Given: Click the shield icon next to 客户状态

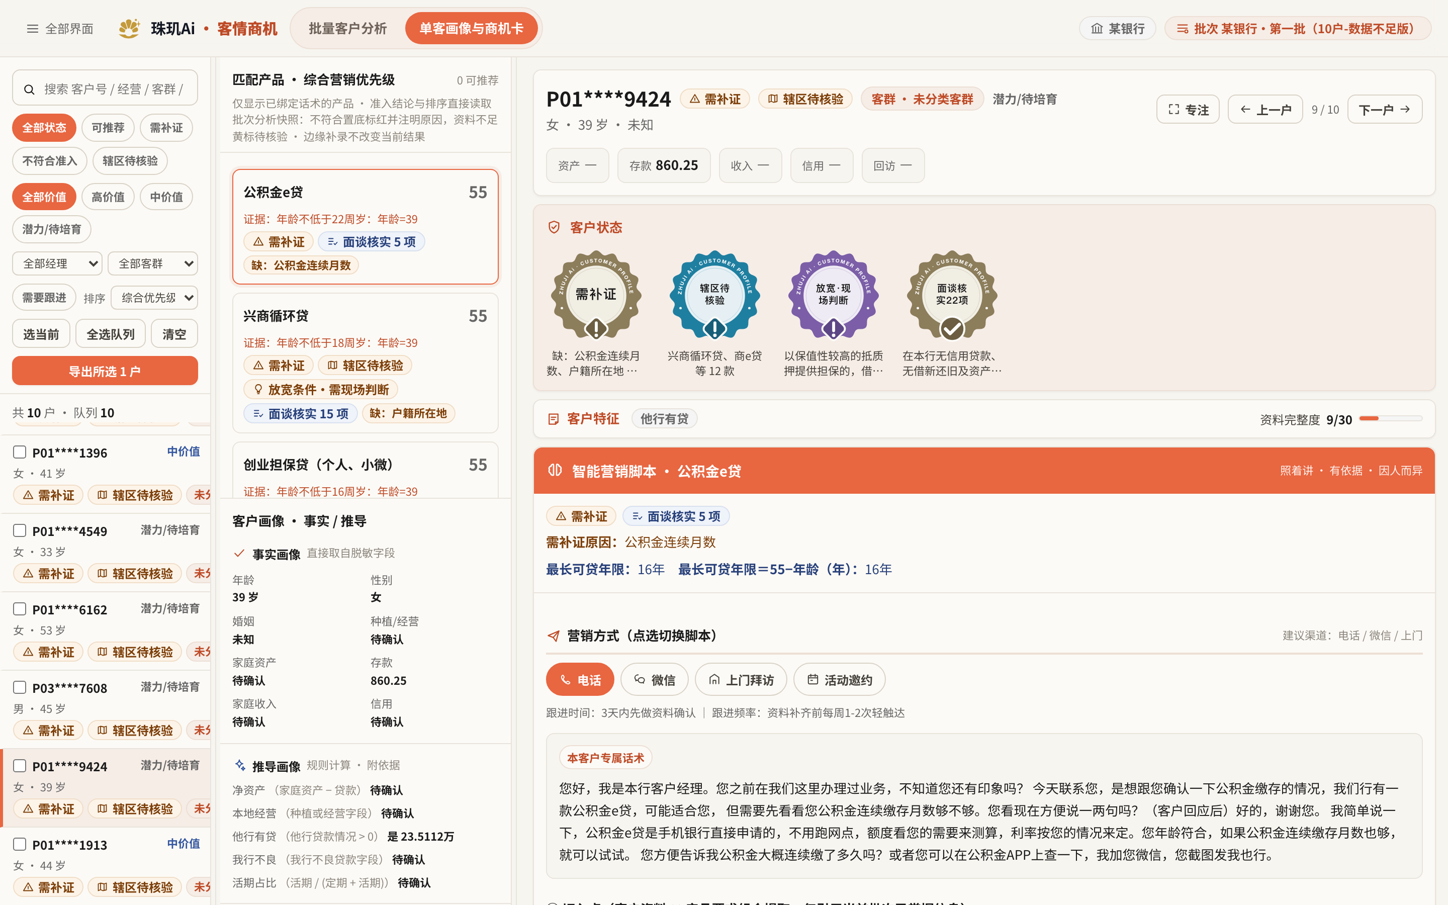Looking at the screenshot, I should (x=554, y=227).
